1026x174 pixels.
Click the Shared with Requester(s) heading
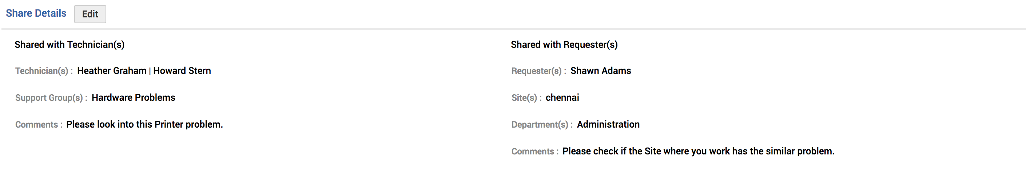(x=564, y=45)
